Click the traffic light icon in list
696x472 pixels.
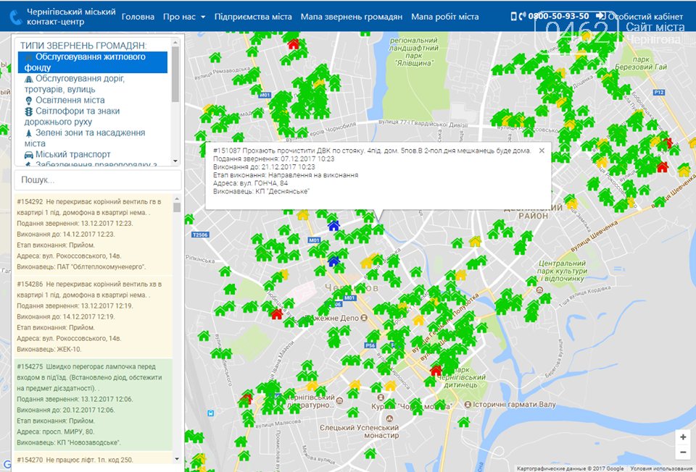[29, 111]
